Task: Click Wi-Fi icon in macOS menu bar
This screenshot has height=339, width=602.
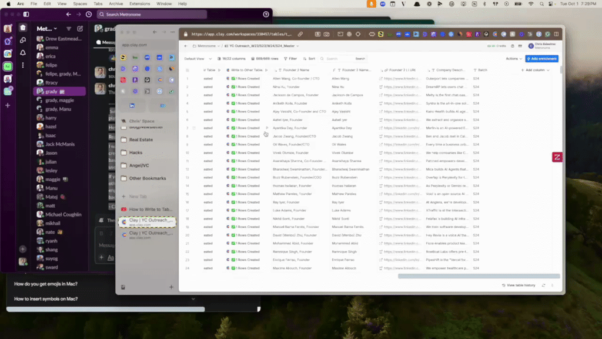Action: click(x=531, y=4)
